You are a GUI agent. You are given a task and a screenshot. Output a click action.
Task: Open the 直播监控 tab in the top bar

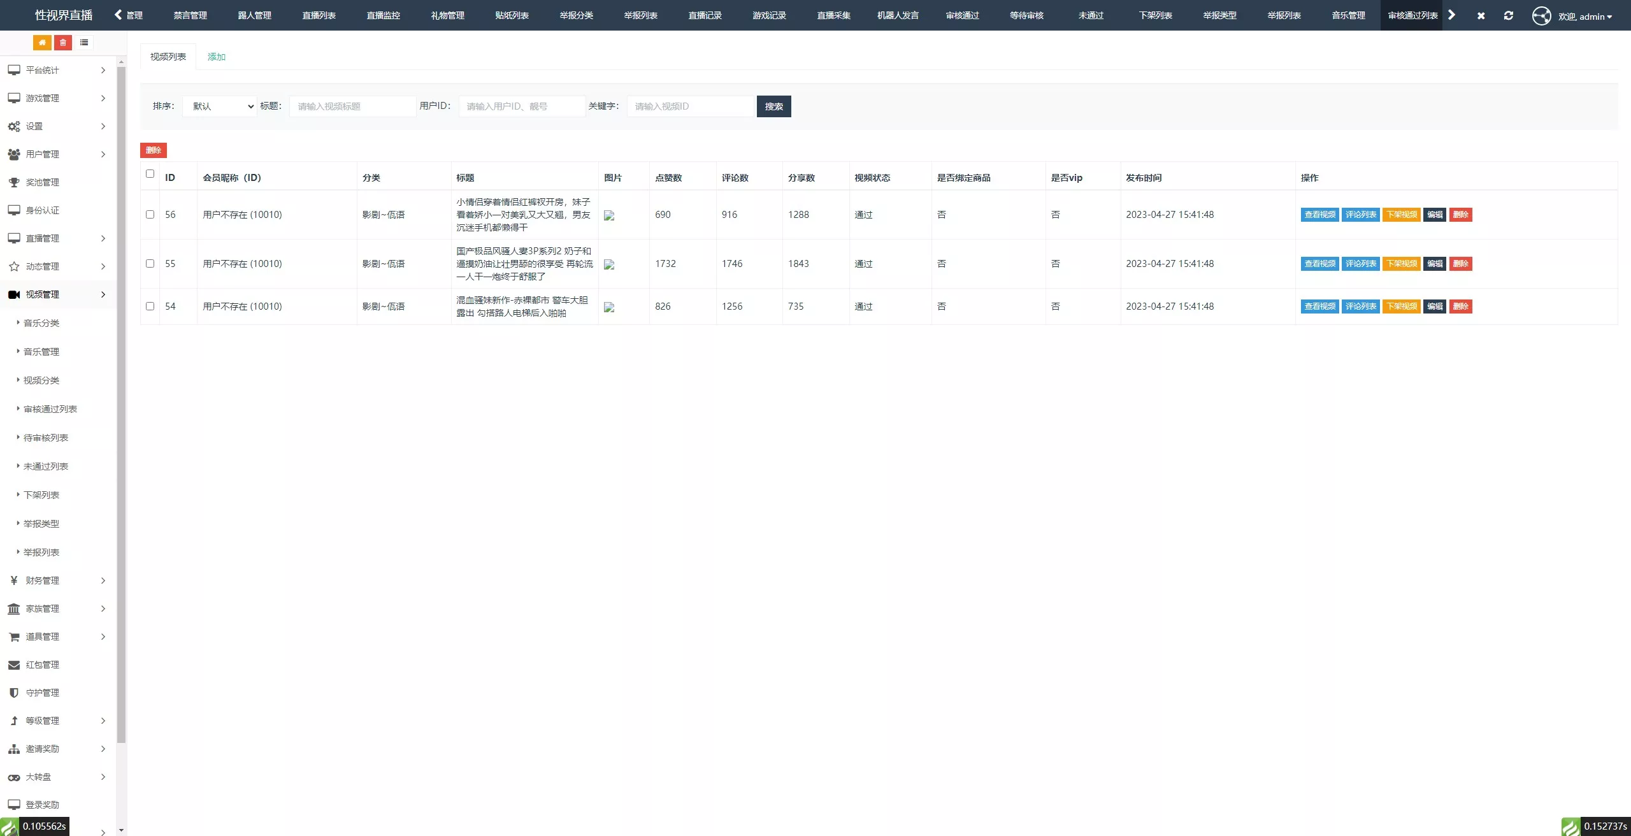pos(383,15)
